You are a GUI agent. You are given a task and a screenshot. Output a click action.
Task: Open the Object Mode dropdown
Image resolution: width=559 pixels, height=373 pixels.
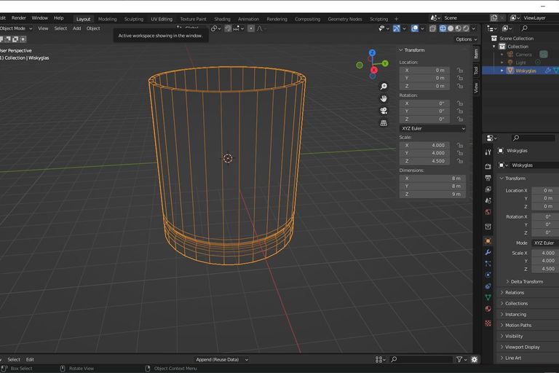pos(16,28)
